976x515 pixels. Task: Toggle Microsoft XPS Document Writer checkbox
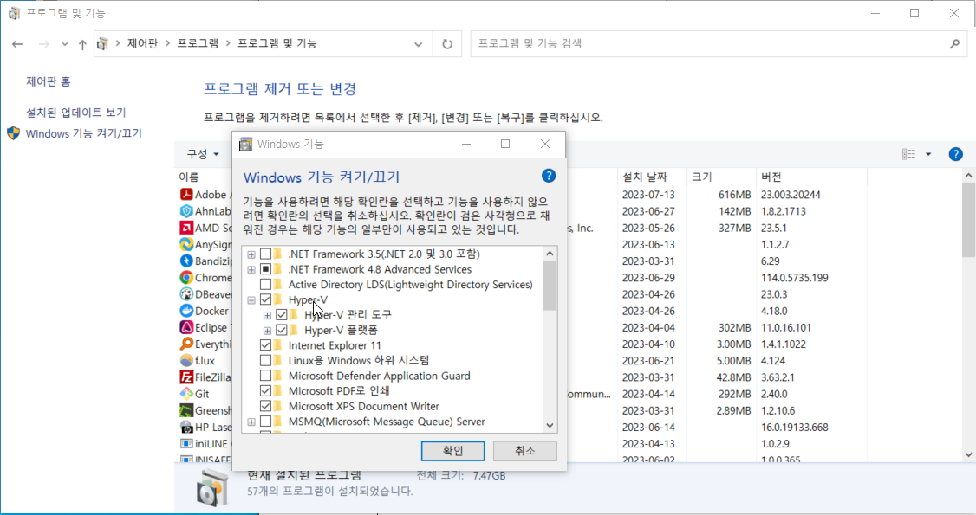pyautogui.click(x=266, y=406)
